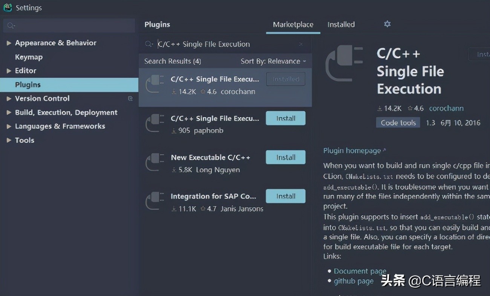Expand the Languages & Frameworks node
490x296 pixels.
9,126
